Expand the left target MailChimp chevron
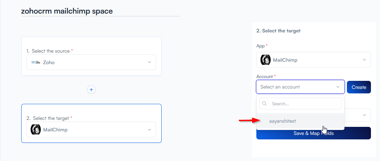 (149, 130)
